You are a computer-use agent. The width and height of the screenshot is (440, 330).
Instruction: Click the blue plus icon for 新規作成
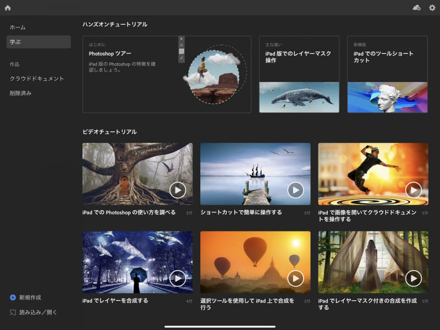[x=13, y=298]
